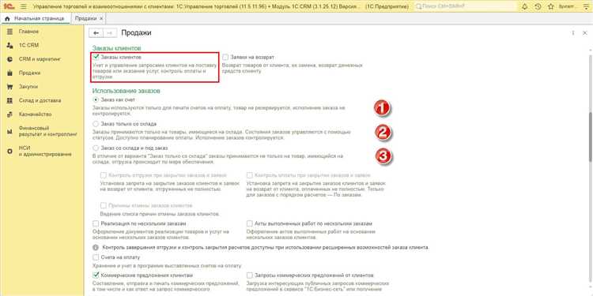The image size is (593, 296).
Task: Close the Продажи tab
Action: tap(101, 18)
